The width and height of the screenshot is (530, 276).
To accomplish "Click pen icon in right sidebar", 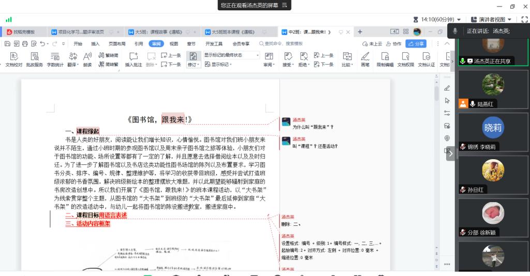I will tap(447, 88).
